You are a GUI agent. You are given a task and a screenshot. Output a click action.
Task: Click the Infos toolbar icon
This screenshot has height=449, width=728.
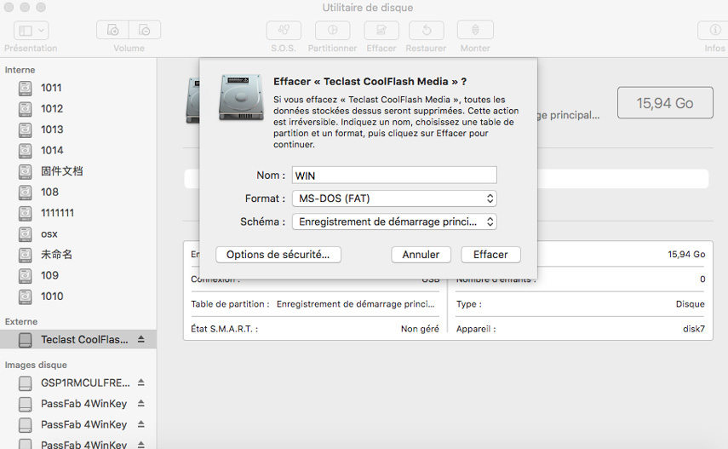pyautogui.click(x=714, y=30)
